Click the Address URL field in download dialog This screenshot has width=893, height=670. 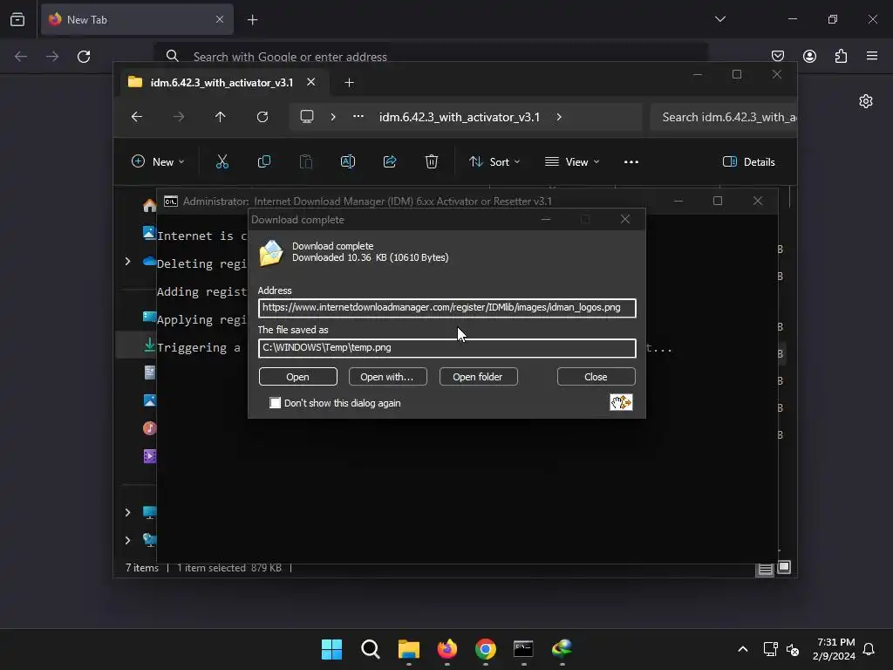[x=447, y=308]
